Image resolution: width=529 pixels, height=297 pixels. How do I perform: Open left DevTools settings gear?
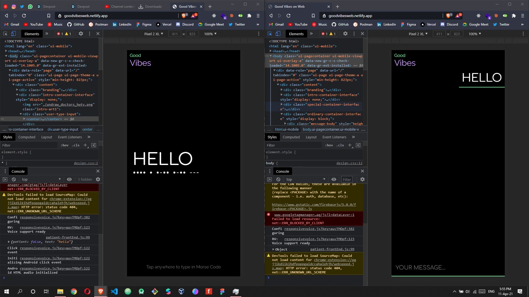pos(81,34)
